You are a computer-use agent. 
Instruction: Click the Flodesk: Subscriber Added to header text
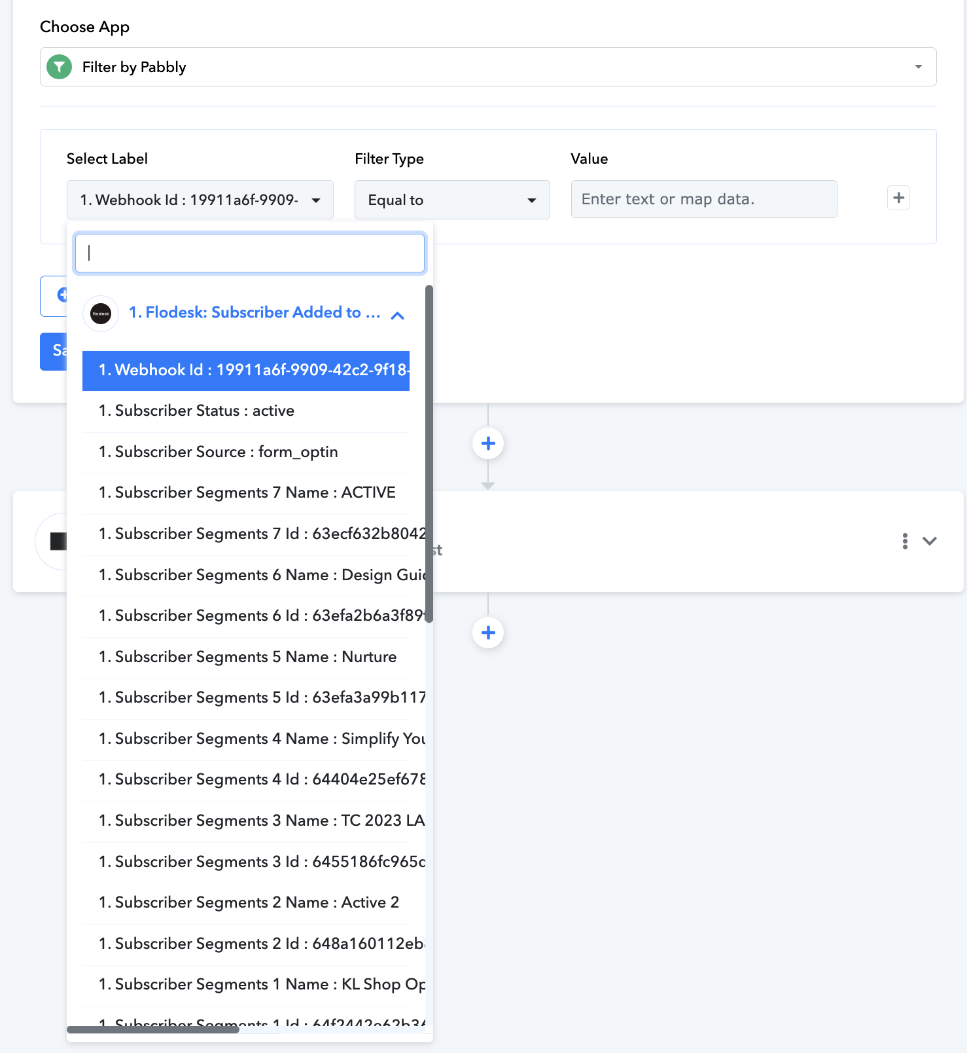pos(255,312)
